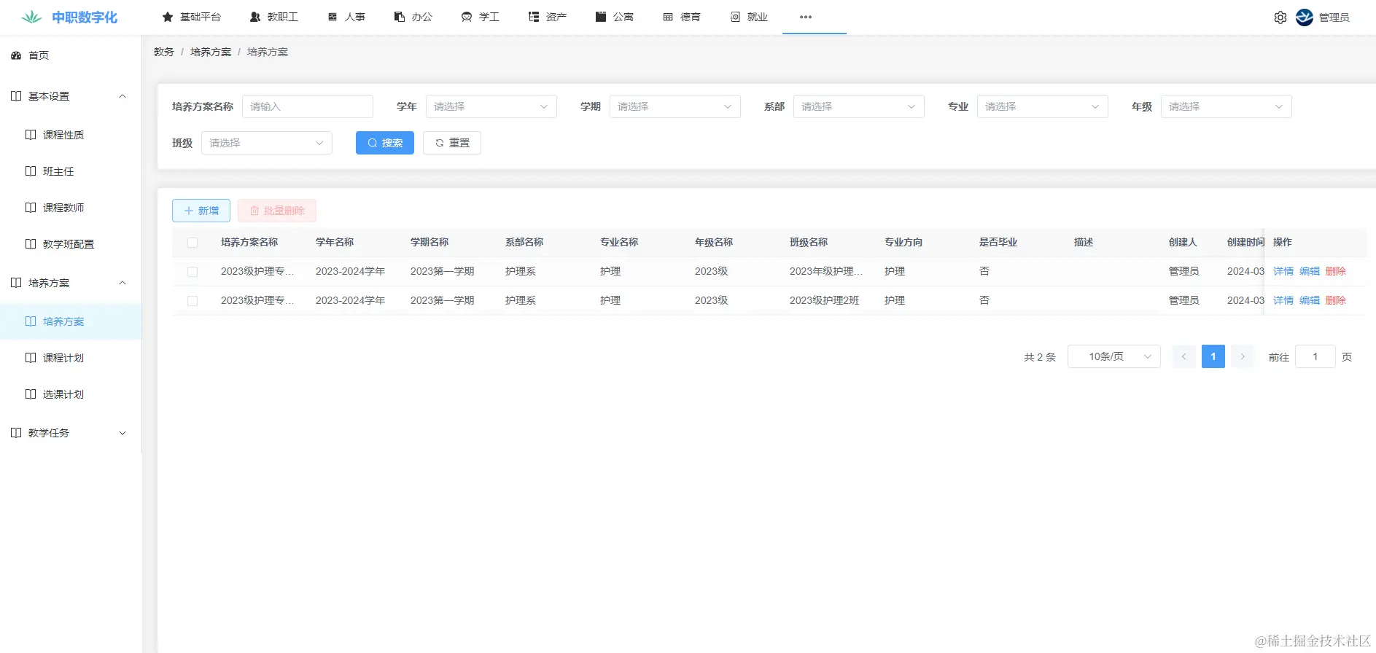Click the 批量删除 button
This screenshot has width=1376, height=653.
(x=277, y=211)
